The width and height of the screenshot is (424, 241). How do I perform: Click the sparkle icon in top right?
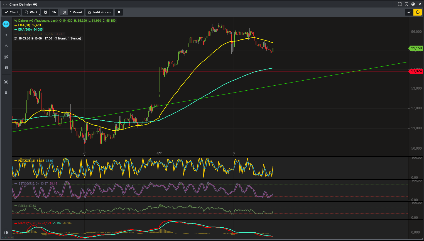pyautogui.click(x=409, y=12)
